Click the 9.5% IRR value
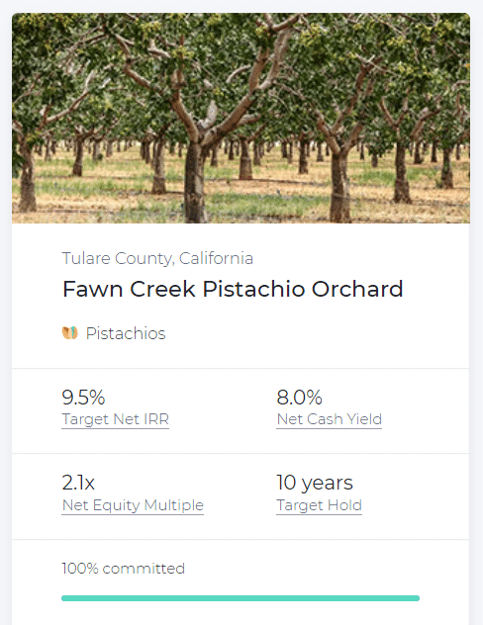The width and height of the screenshot is (483, 625). tap(83, 397)
